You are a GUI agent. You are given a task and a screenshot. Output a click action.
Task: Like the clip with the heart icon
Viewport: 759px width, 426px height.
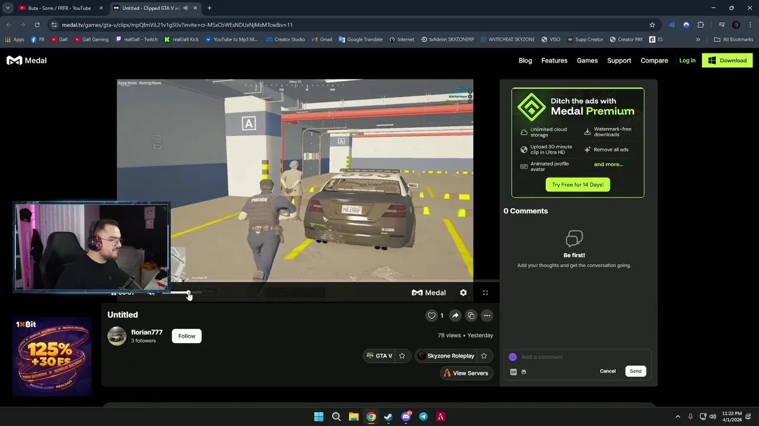tap(432, 315)
